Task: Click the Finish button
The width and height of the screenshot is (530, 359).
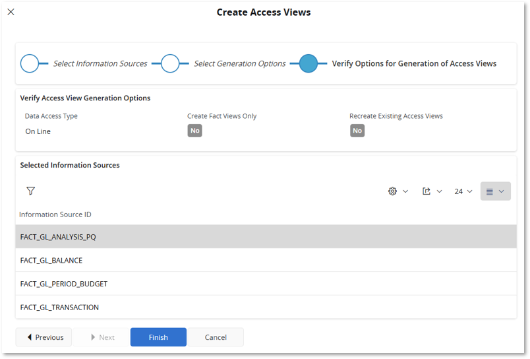Action: tap(158, 337)
